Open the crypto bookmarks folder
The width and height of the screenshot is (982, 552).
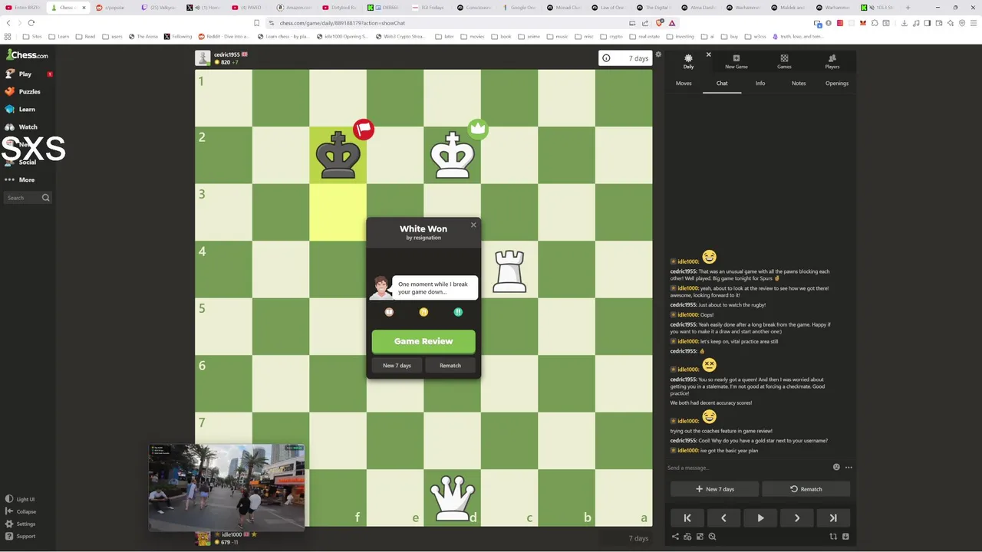coord(611,36)
